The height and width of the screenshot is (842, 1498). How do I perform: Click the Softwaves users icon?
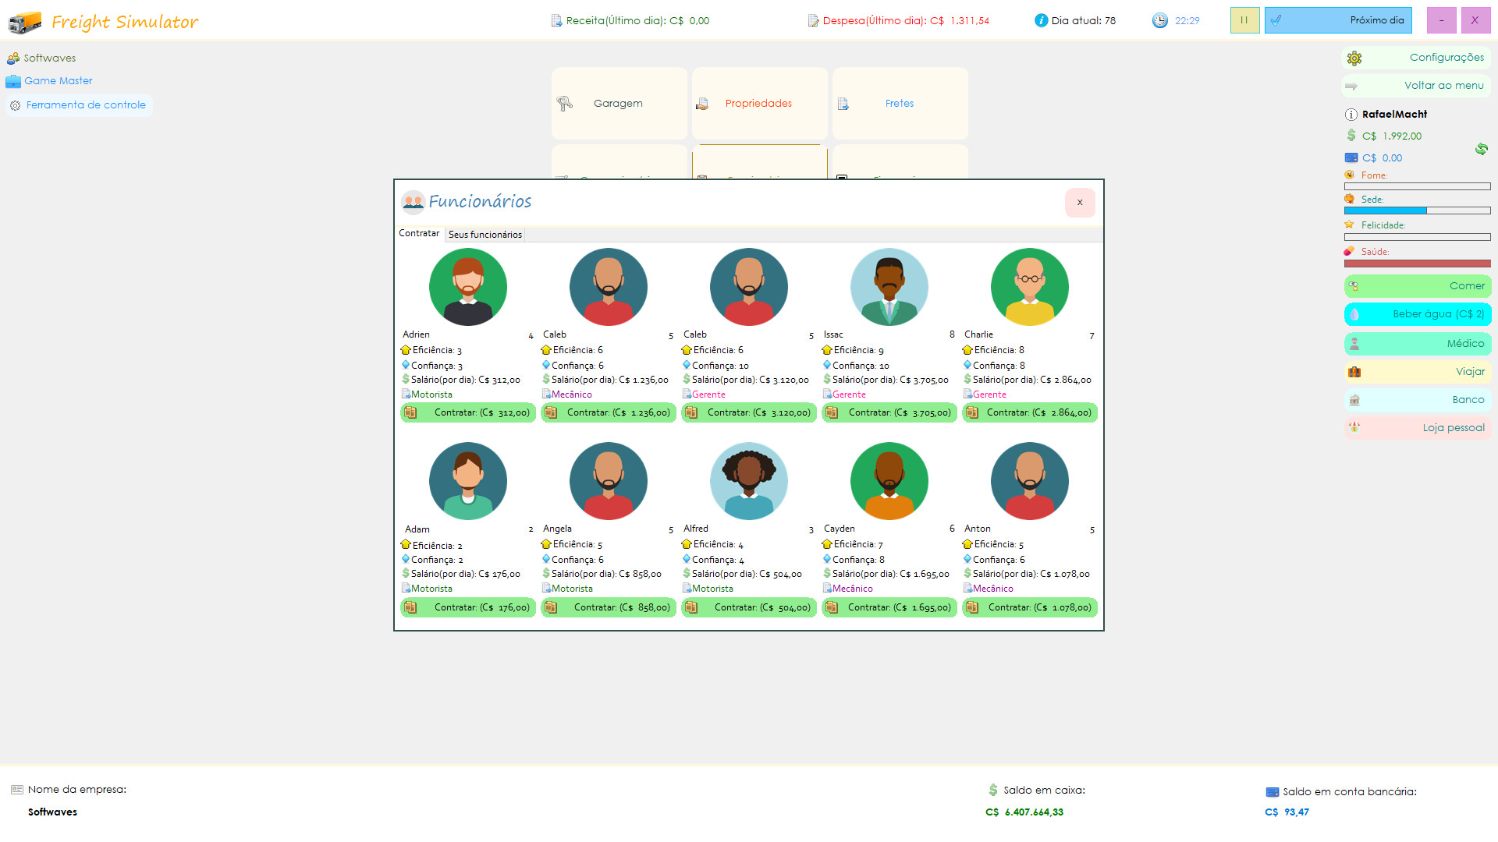pyautogui.click(x=13, y=58)
